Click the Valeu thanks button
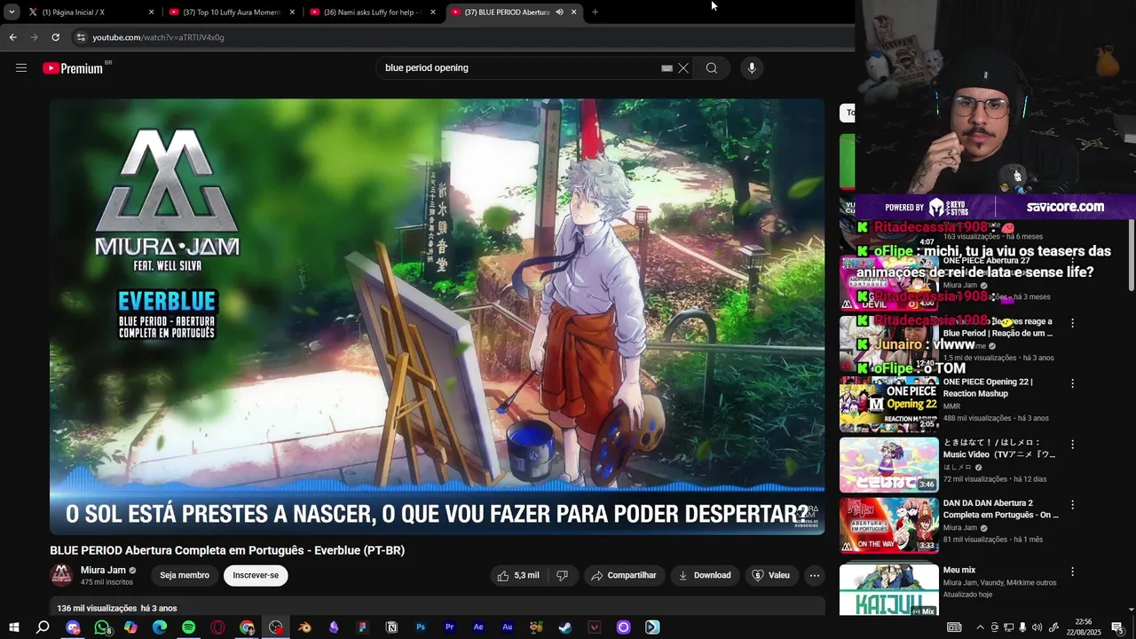 (x=771, y=575)
